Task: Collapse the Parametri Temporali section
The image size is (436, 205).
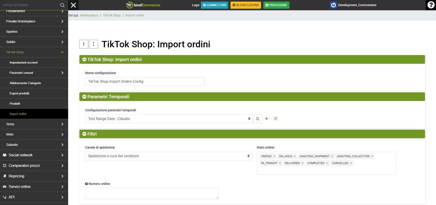Action: (x=252, y=97)
